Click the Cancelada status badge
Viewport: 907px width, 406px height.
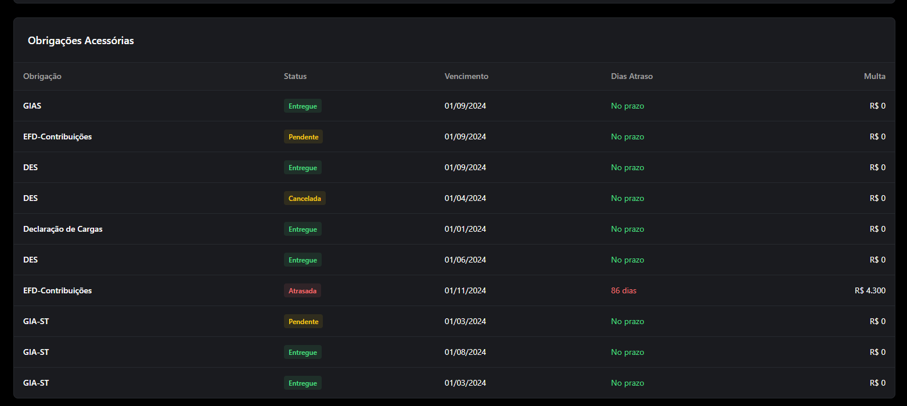point(305,198)
